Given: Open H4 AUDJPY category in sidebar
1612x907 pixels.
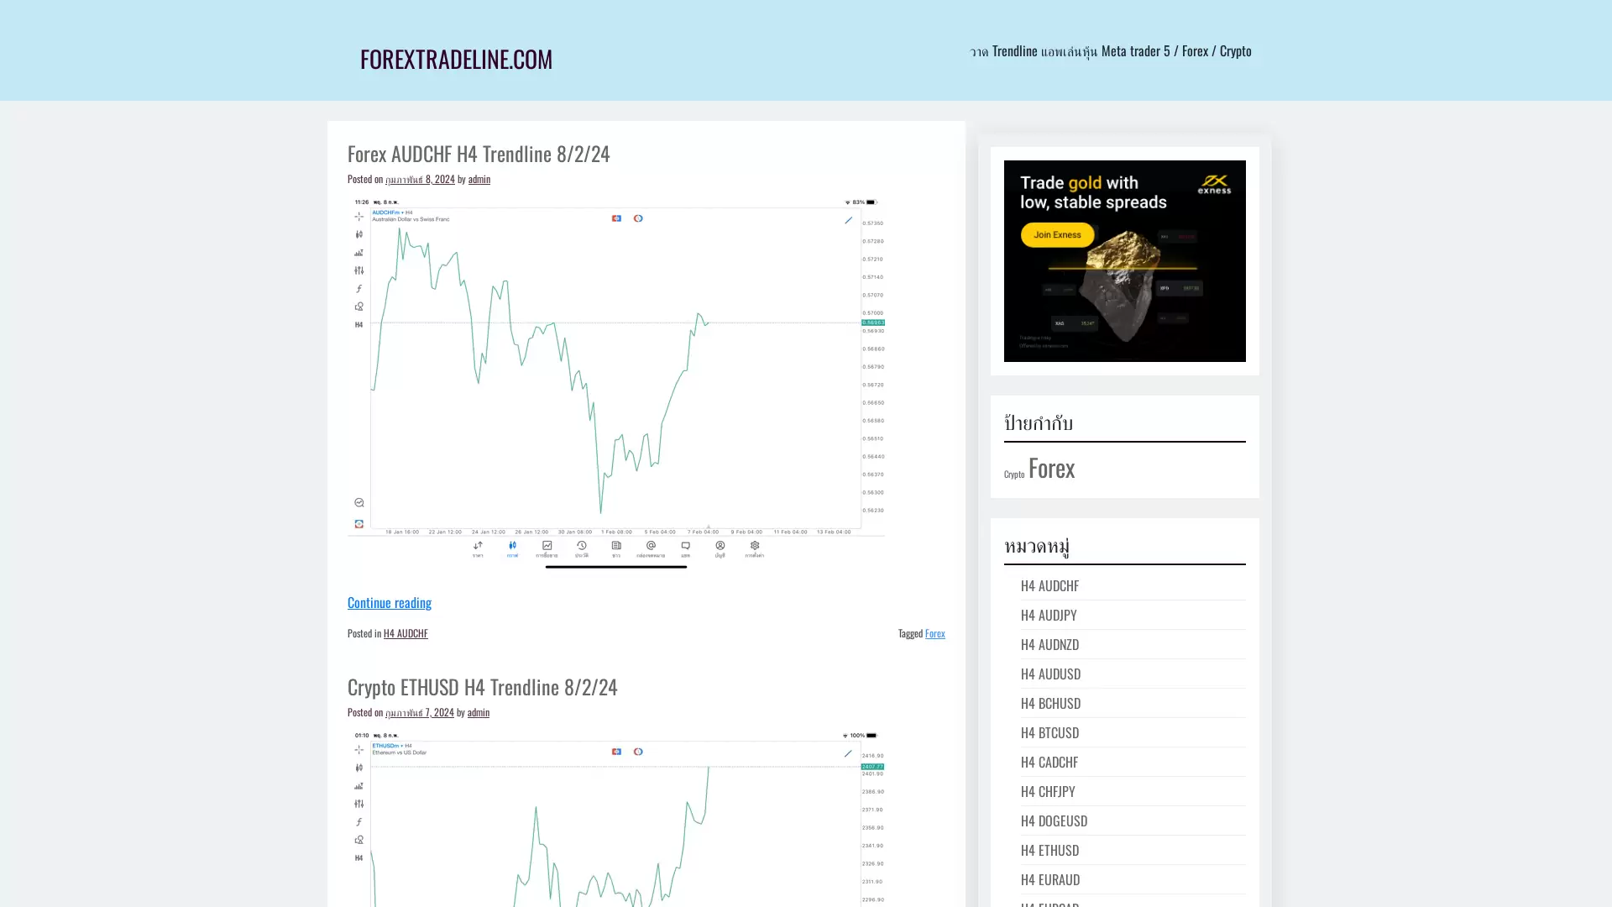Looking at the screenshot, I should 1048,615.
